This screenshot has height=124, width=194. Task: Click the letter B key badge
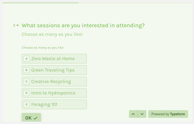click(x=26, y=70)
